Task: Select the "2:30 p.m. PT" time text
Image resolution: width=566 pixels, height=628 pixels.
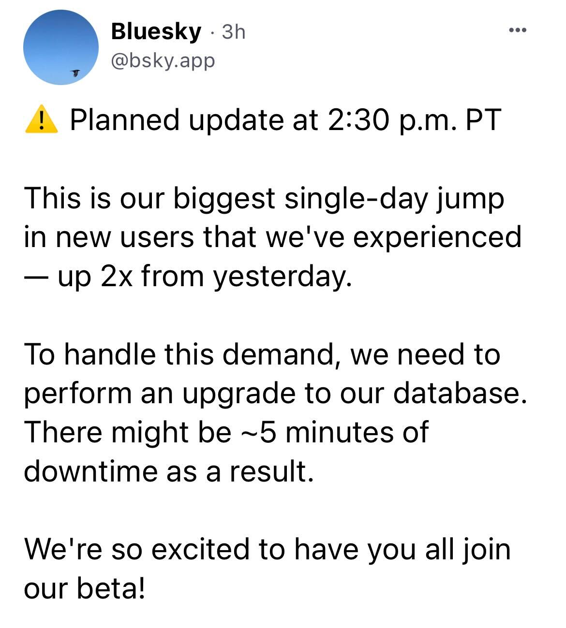Action: pyautogui.click(x=414, y=120)
